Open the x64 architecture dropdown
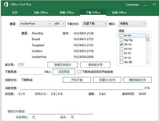The image size is (160, 122). click(59, 24)
